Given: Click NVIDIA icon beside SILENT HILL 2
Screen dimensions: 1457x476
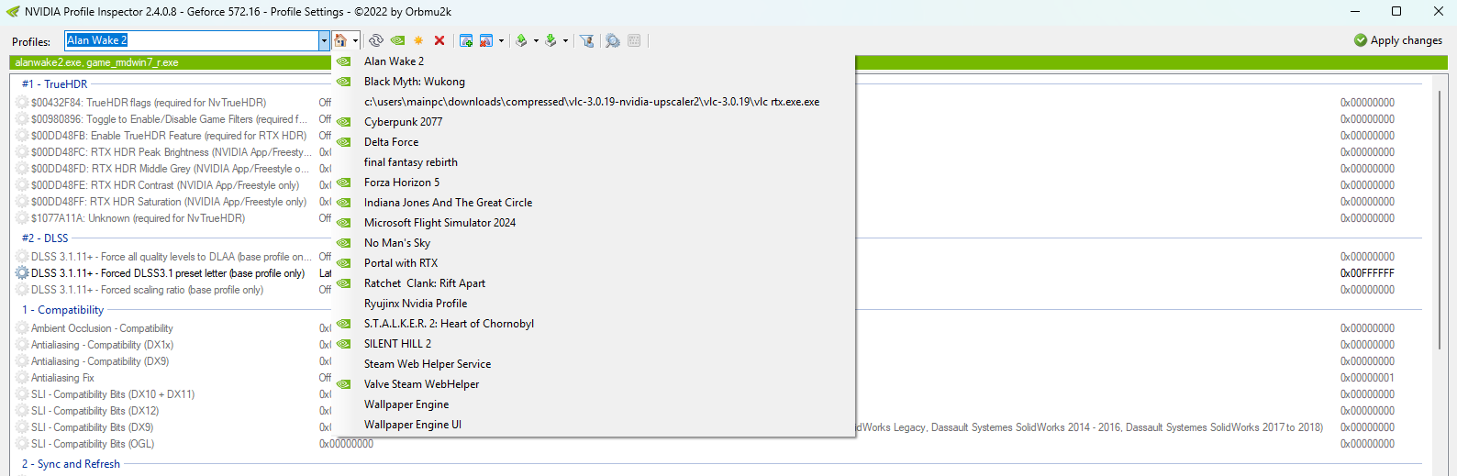Looking at the screenshot, I should coord(344,344).
